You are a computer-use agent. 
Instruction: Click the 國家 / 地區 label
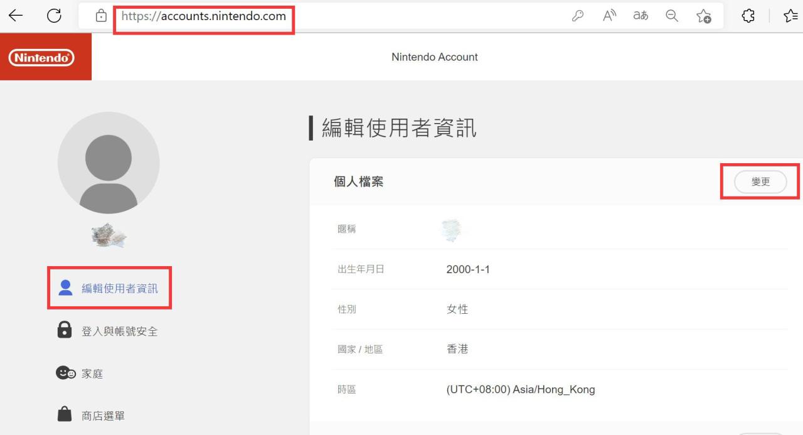pos(360,349)
